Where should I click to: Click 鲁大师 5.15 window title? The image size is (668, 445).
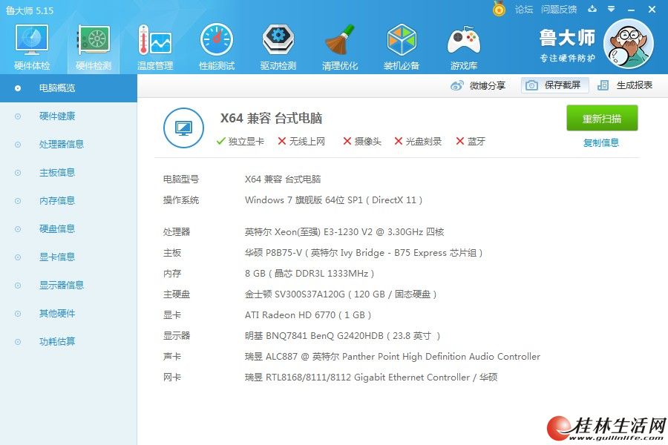(30, 10)
